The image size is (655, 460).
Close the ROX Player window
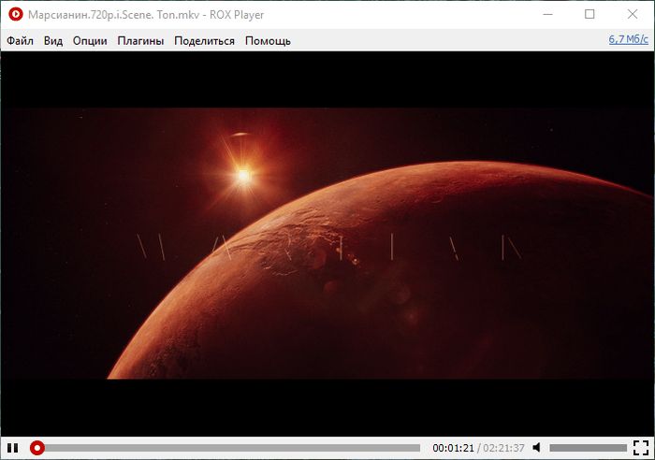point(633,15)
